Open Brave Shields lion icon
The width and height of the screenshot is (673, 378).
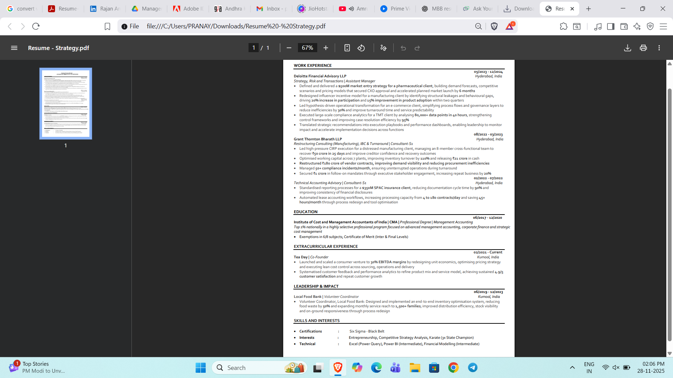click(494, 26)
